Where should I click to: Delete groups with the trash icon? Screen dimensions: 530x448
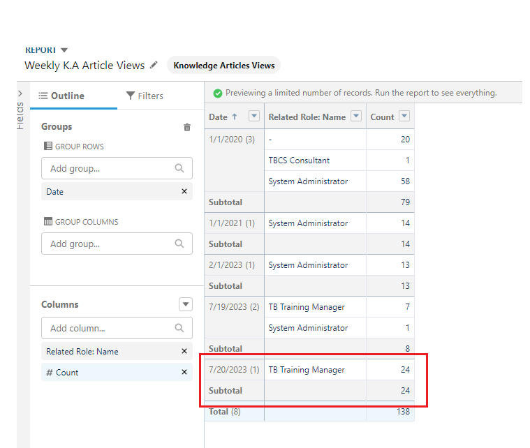pyautogui.click(x=186, y=127)
